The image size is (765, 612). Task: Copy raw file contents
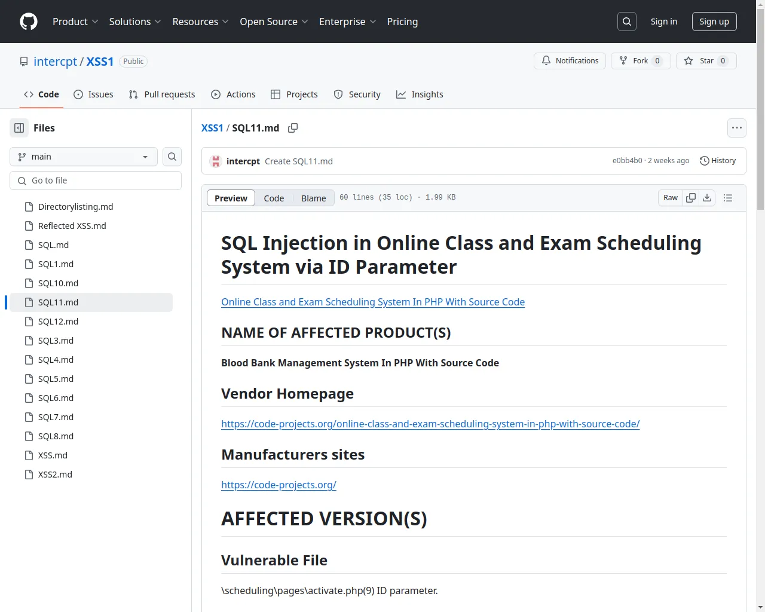click(691, 198)
